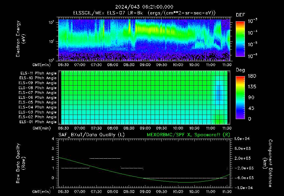The image size is (284, 196).
Task: Click the 11:30 time tick under the bottom plot
Action: 227,192
